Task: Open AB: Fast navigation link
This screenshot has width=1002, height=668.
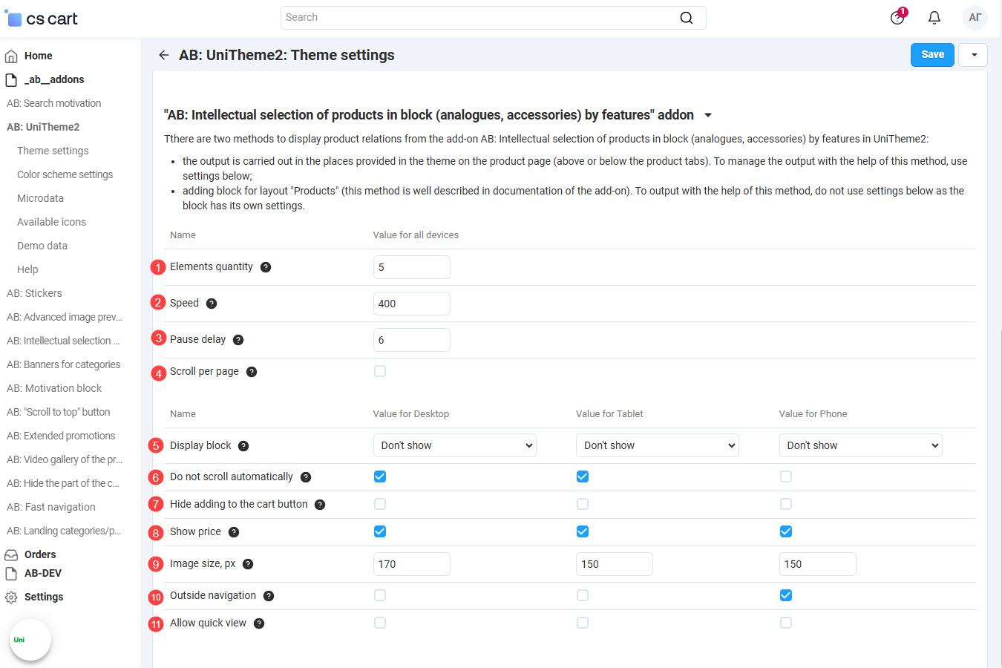Action: [x=51, y=507]
